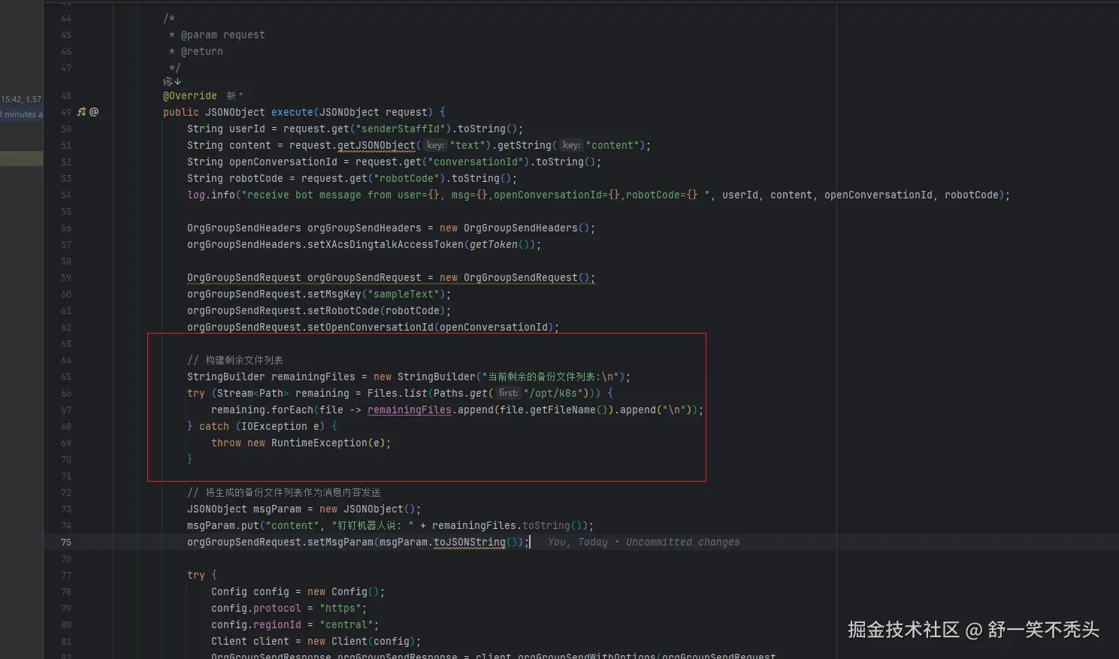The image size is (1119, 659).
Task: Click the setMsgKey method call
Action: click(334, 295)
